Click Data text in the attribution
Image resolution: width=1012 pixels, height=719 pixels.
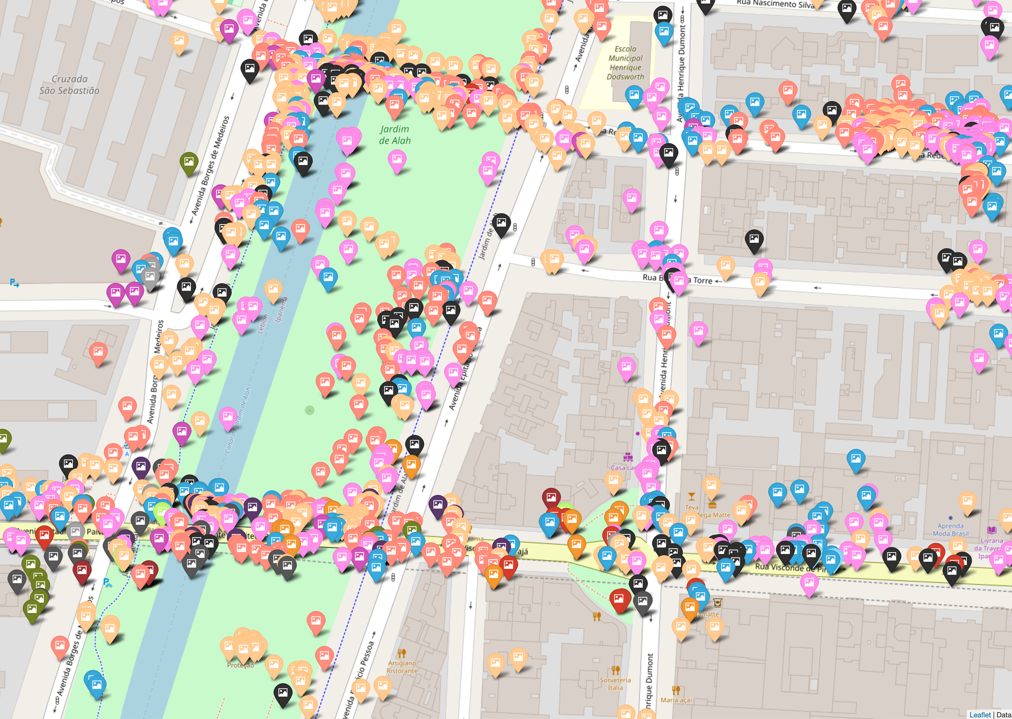(x=1004, y=714)
